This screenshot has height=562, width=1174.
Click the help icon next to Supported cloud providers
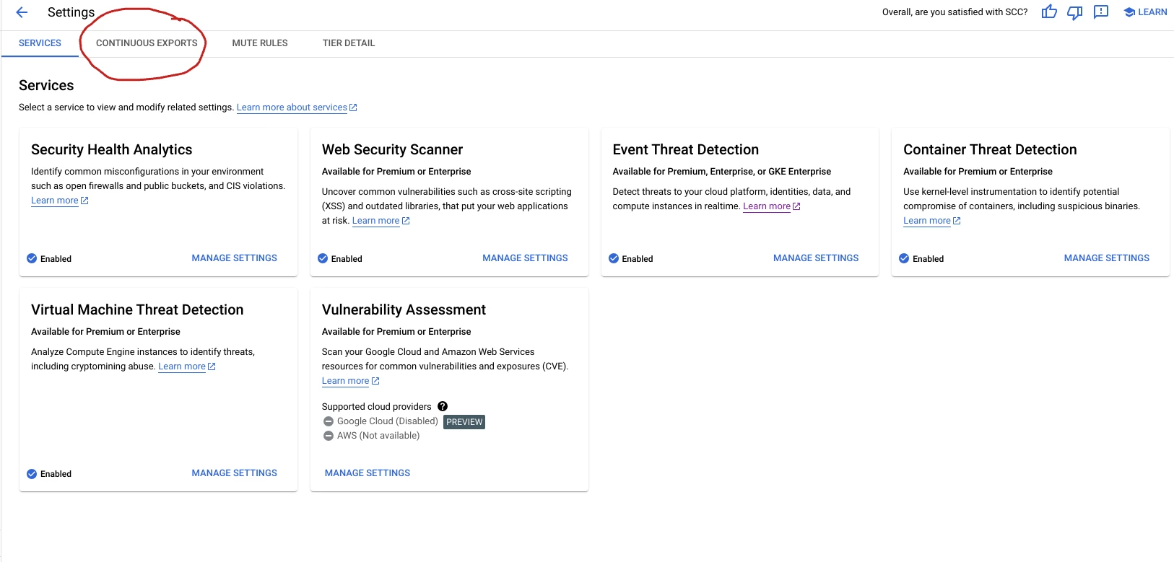click(x=443, y=406)
